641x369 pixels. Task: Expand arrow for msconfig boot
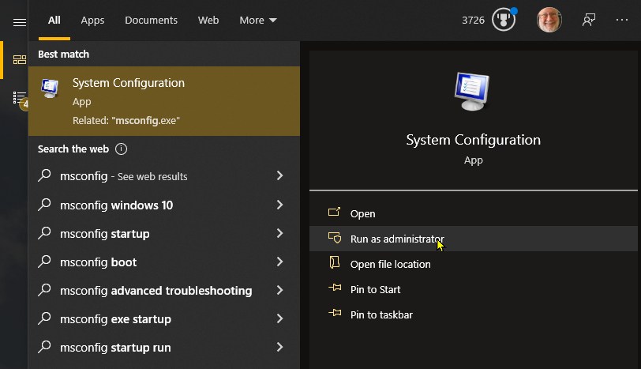pos(279,262)
